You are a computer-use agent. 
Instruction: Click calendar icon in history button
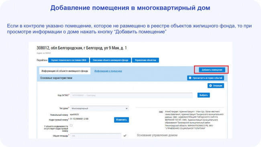pyautogui.click(x=190, y=78)
